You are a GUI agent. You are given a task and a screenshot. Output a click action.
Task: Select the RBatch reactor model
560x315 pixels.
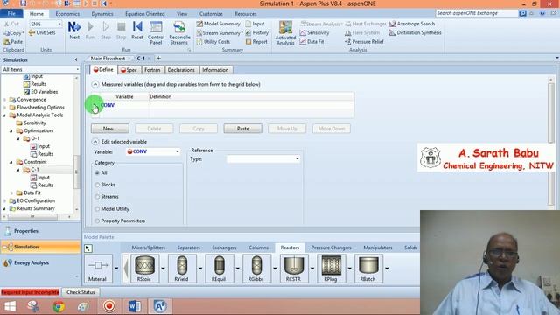(x=368, y=269)
